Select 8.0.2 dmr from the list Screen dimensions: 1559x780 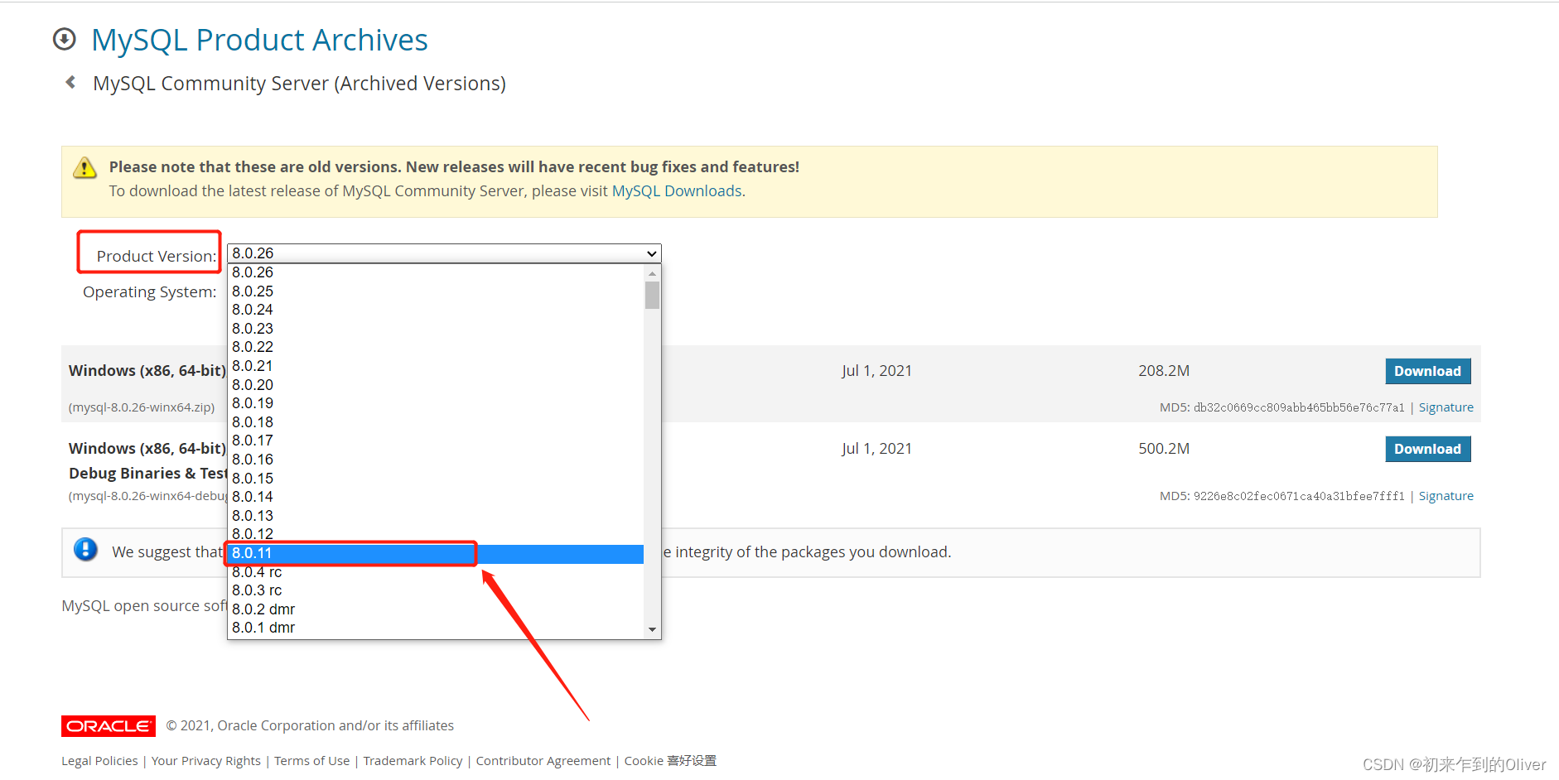click(x=436, y=609)
